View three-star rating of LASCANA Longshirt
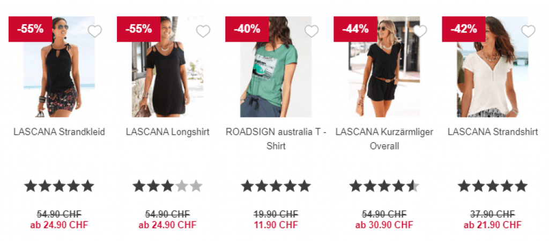The image size is (549, 241). pos(168,186)
